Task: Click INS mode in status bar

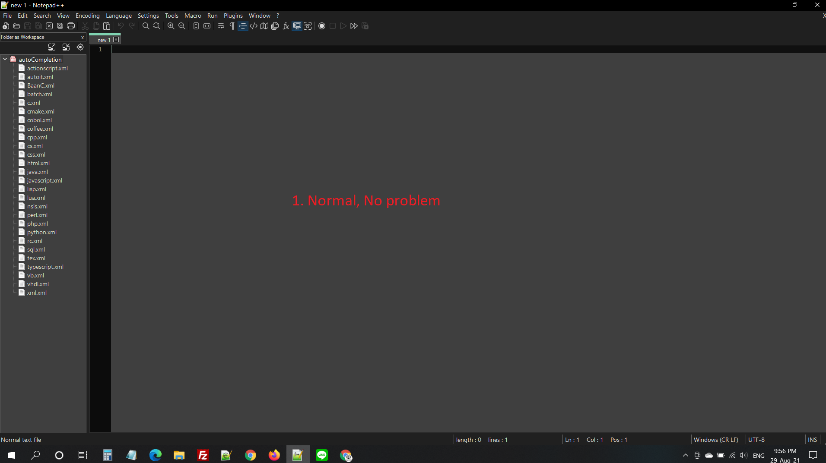Action: coord(813,440)
